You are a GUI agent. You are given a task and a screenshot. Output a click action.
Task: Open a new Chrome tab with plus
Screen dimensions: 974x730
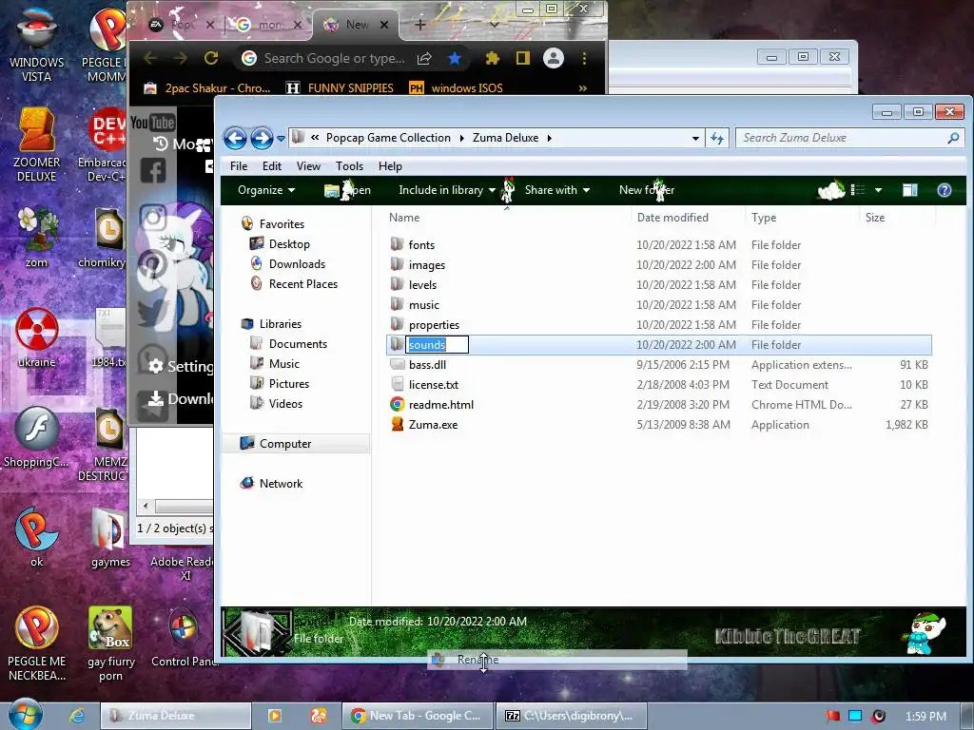pos(419,25)
